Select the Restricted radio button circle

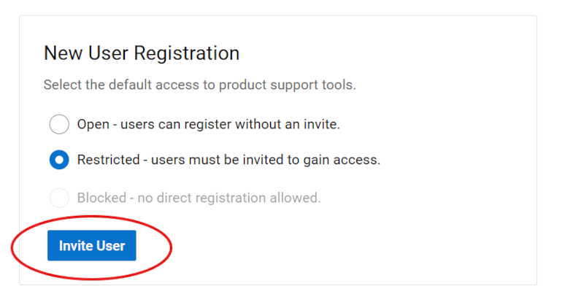59,160
